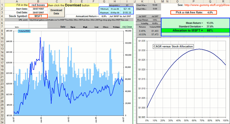Click the 140,000 volume axis label
Screen dimensions: 230x124
point(128,31)
